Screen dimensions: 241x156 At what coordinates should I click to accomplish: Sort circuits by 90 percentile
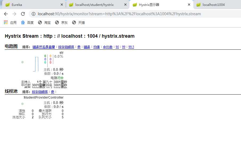(x=117, y=47)
